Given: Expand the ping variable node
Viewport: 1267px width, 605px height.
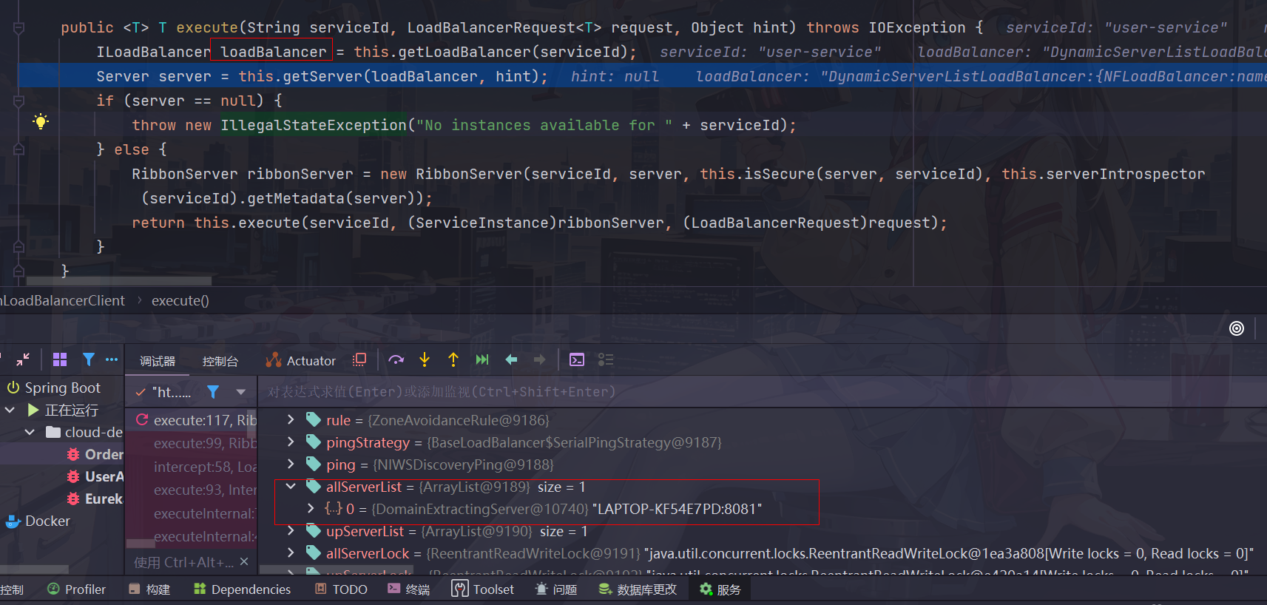Looking at the screenshot, I should click(291, 464).
